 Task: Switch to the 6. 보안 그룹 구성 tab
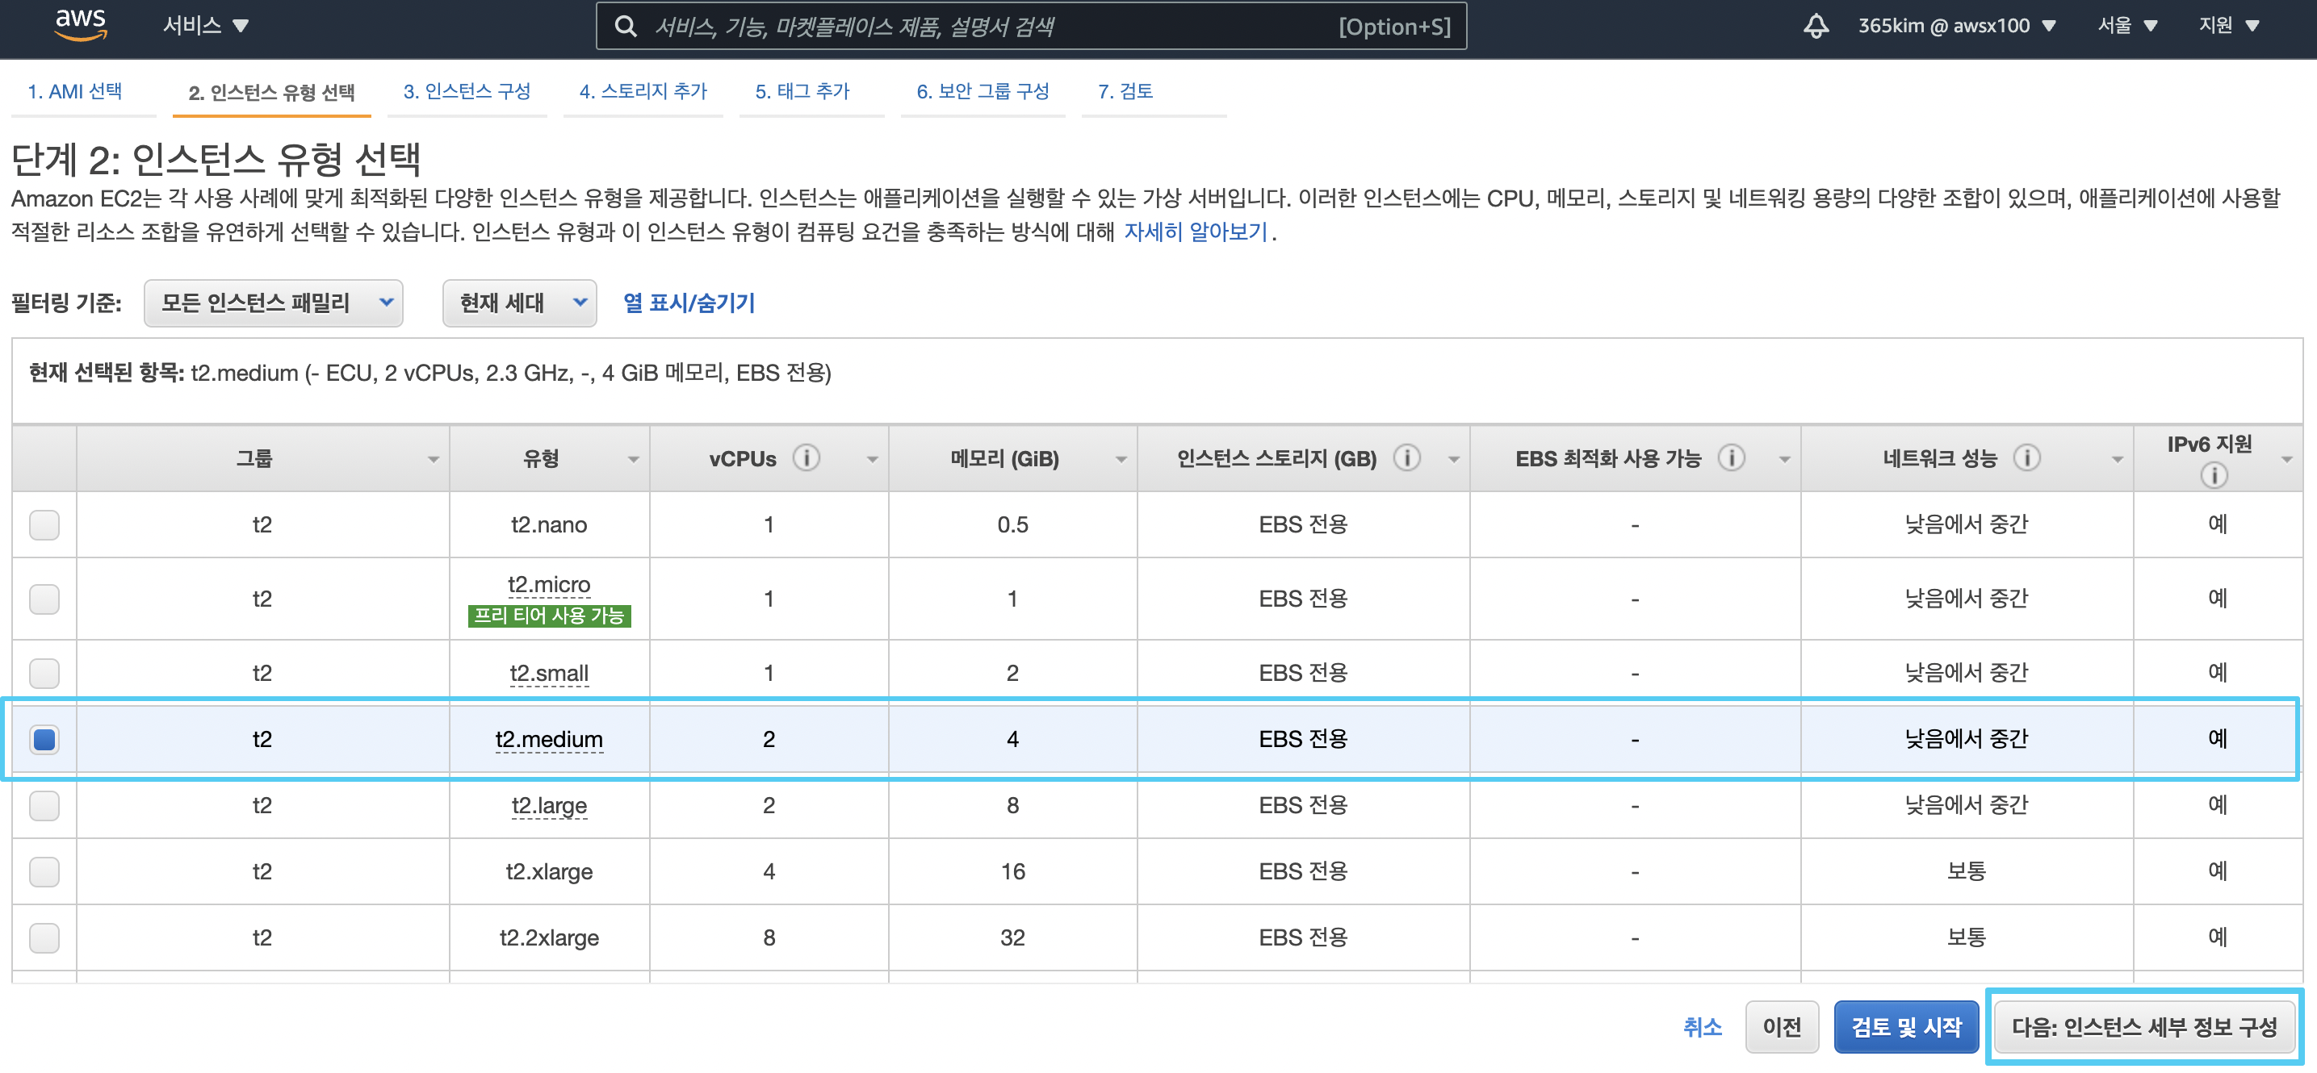tap(983, 91)
